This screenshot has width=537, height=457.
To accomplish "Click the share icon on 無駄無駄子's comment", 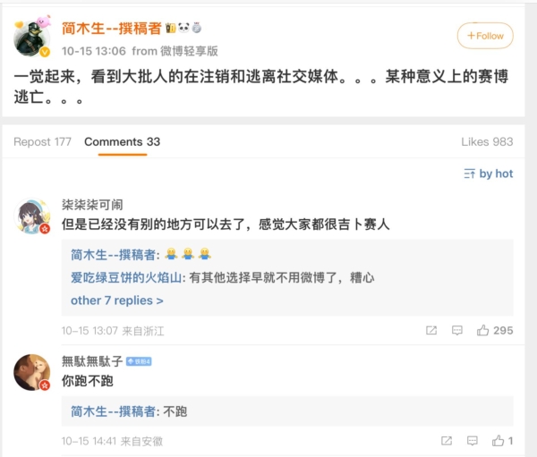I will [446, 441].
